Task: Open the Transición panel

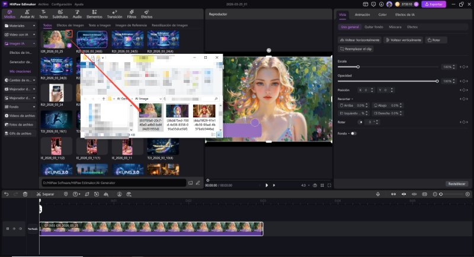Action: point(114,14)
